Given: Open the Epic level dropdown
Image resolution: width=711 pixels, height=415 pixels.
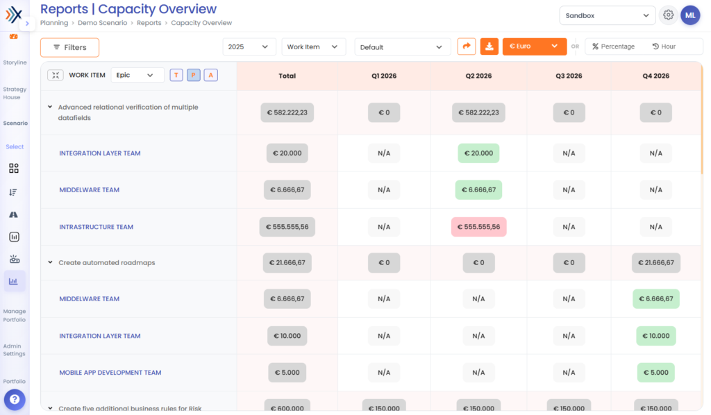Looking at the screenshot, I should pos(137,75).
